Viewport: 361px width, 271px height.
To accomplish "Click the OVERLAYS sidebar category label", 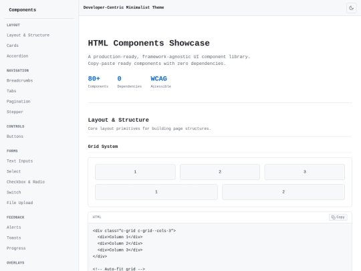I will pyautogui.click(x=15, y=263).
